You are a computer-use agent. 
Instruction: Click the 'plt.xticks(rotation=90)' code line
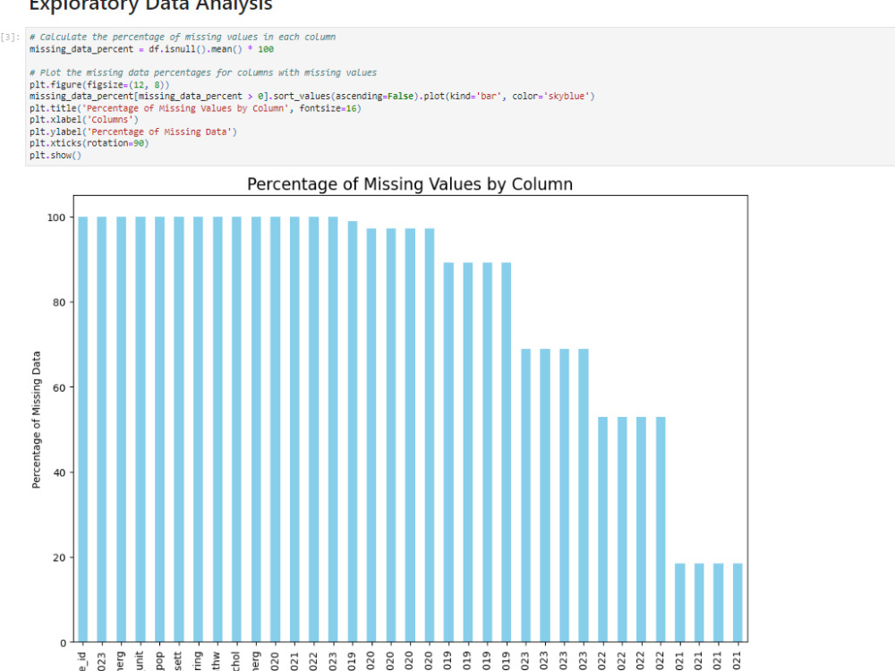point(89,142)
